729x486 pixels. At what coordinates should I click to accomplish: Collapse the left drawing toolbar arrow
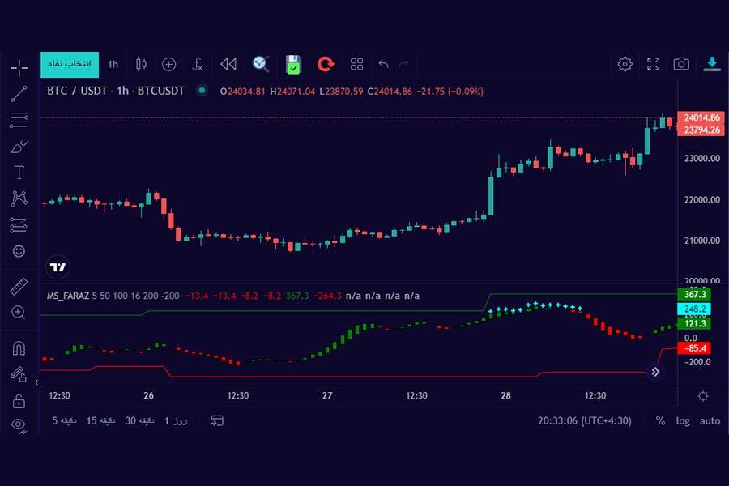click(x=36, y=382)
